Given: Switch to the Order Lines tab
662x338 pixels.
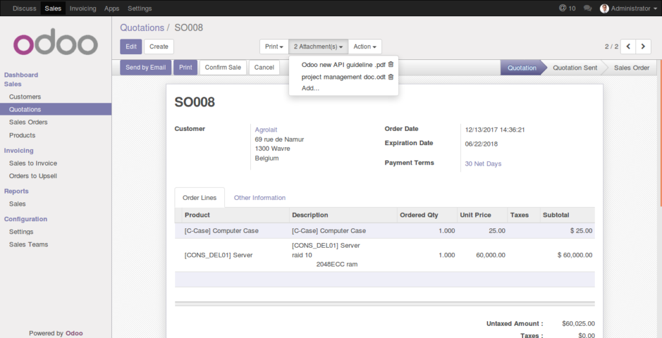Looking at the screenshot, I should coord(200,197).
